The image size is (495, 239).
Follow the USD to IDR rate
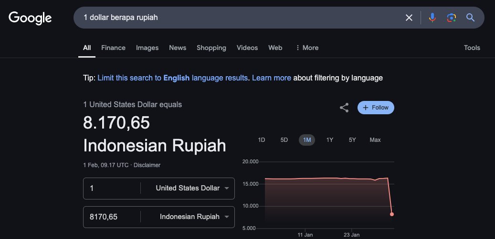pyautogui.click(x=376, y=108)
